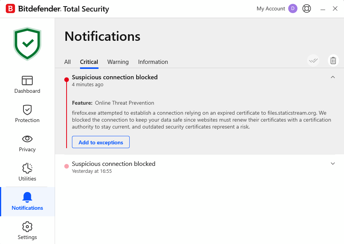Select the Notifications bell icon
344x244 pixels.
pos(27,197)
